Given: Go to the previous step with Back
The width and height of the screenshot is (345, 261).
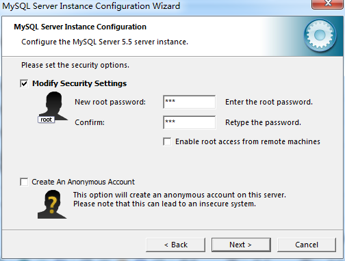Looking at the screenshot, I should 175,245.
